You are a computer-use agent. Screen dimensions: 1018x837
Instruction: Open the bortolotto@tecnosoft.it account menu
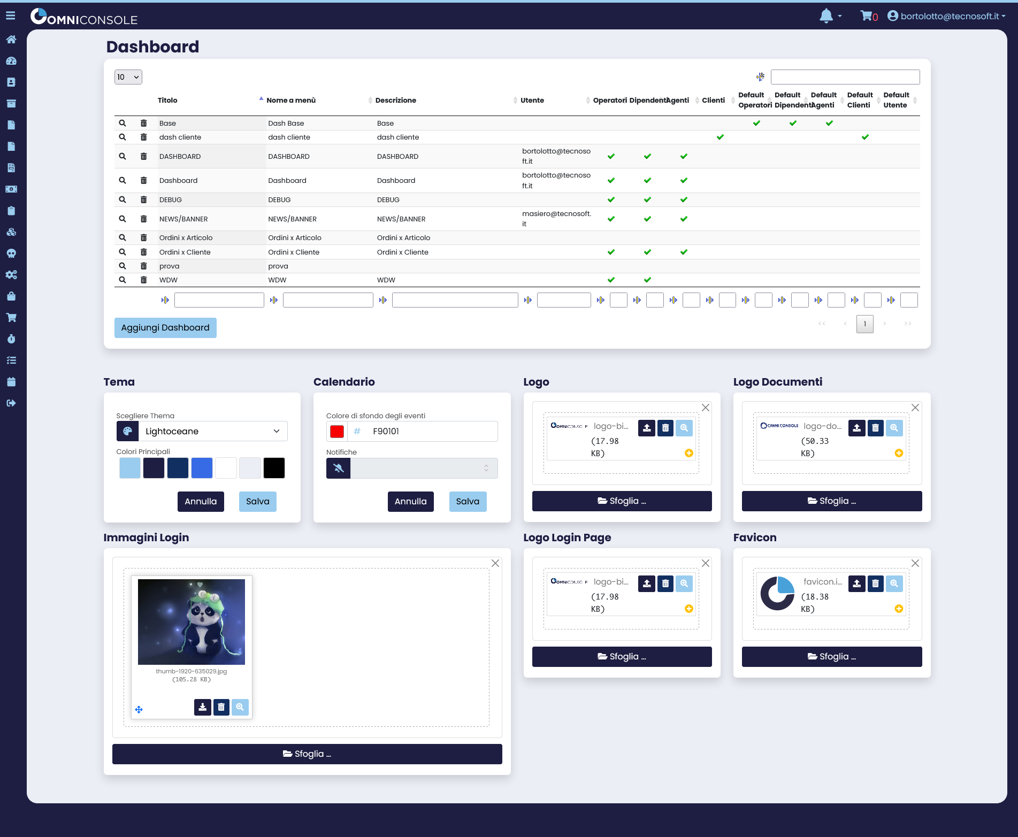coord(946,16)
